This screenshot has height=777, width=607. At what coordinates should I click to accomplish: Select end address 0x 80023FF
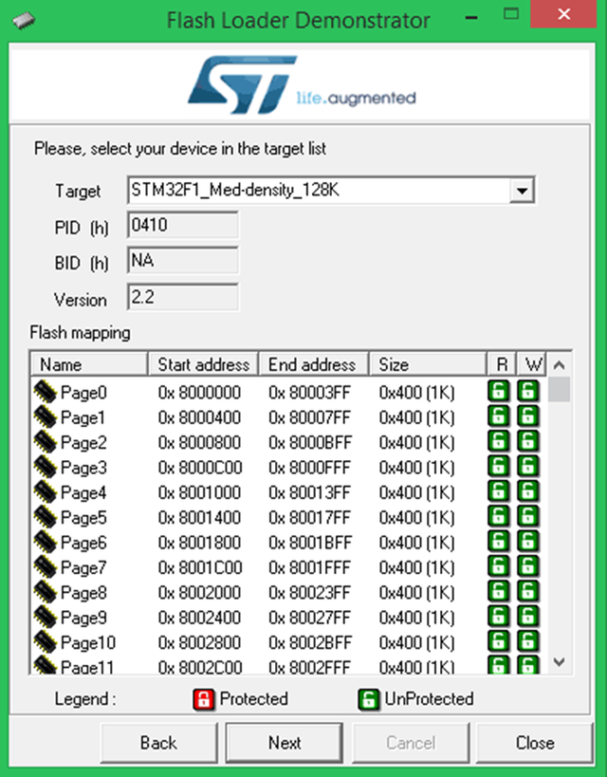coord(310,593)
